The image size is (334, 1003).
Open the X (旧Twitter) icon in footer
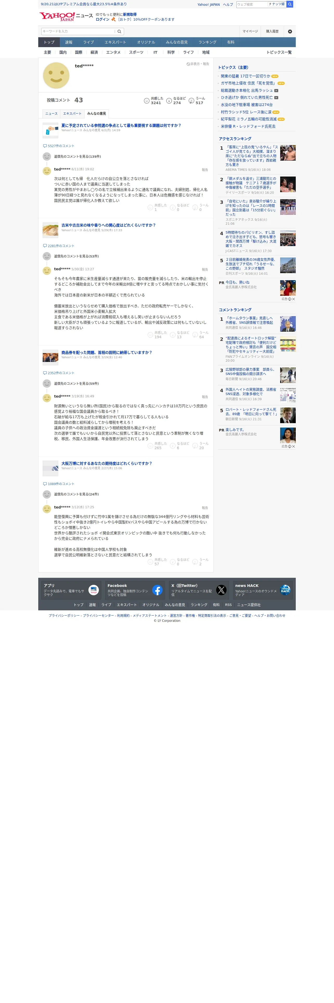point(221,590)
